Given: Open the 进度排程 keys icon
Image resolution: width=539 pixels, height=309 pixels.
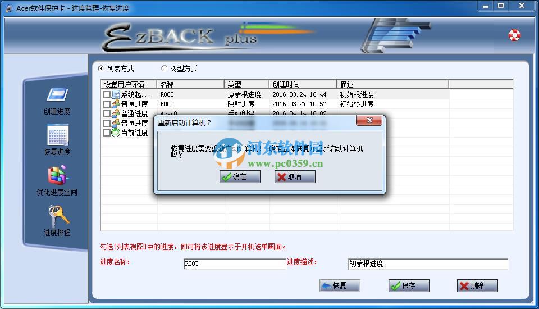Looking at the screenshot, I should click(58, 216).
